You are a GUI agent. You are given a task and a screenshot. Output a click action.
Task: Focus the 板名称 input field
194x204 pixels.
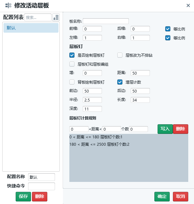(106, 21)
